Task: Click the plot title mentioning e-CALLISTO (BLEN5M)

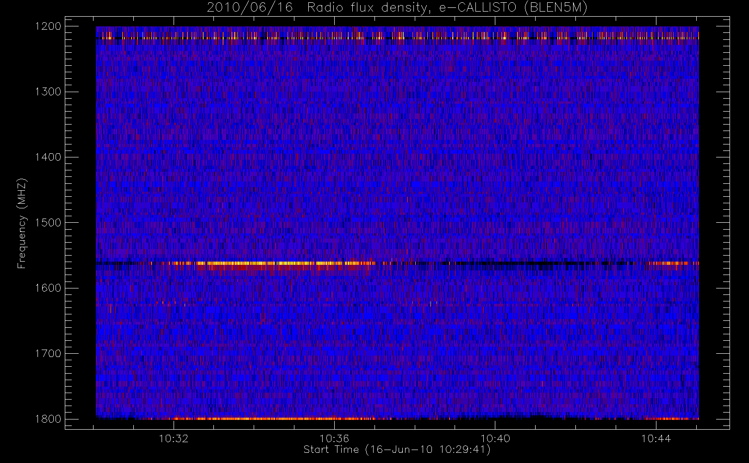Action: pos(397,8)
